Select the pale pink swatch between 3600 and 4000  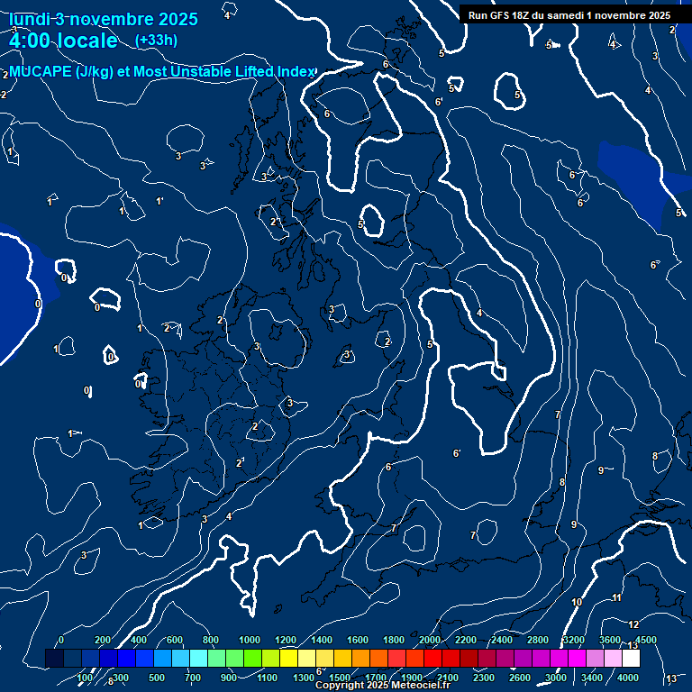(x=613, y=658)
